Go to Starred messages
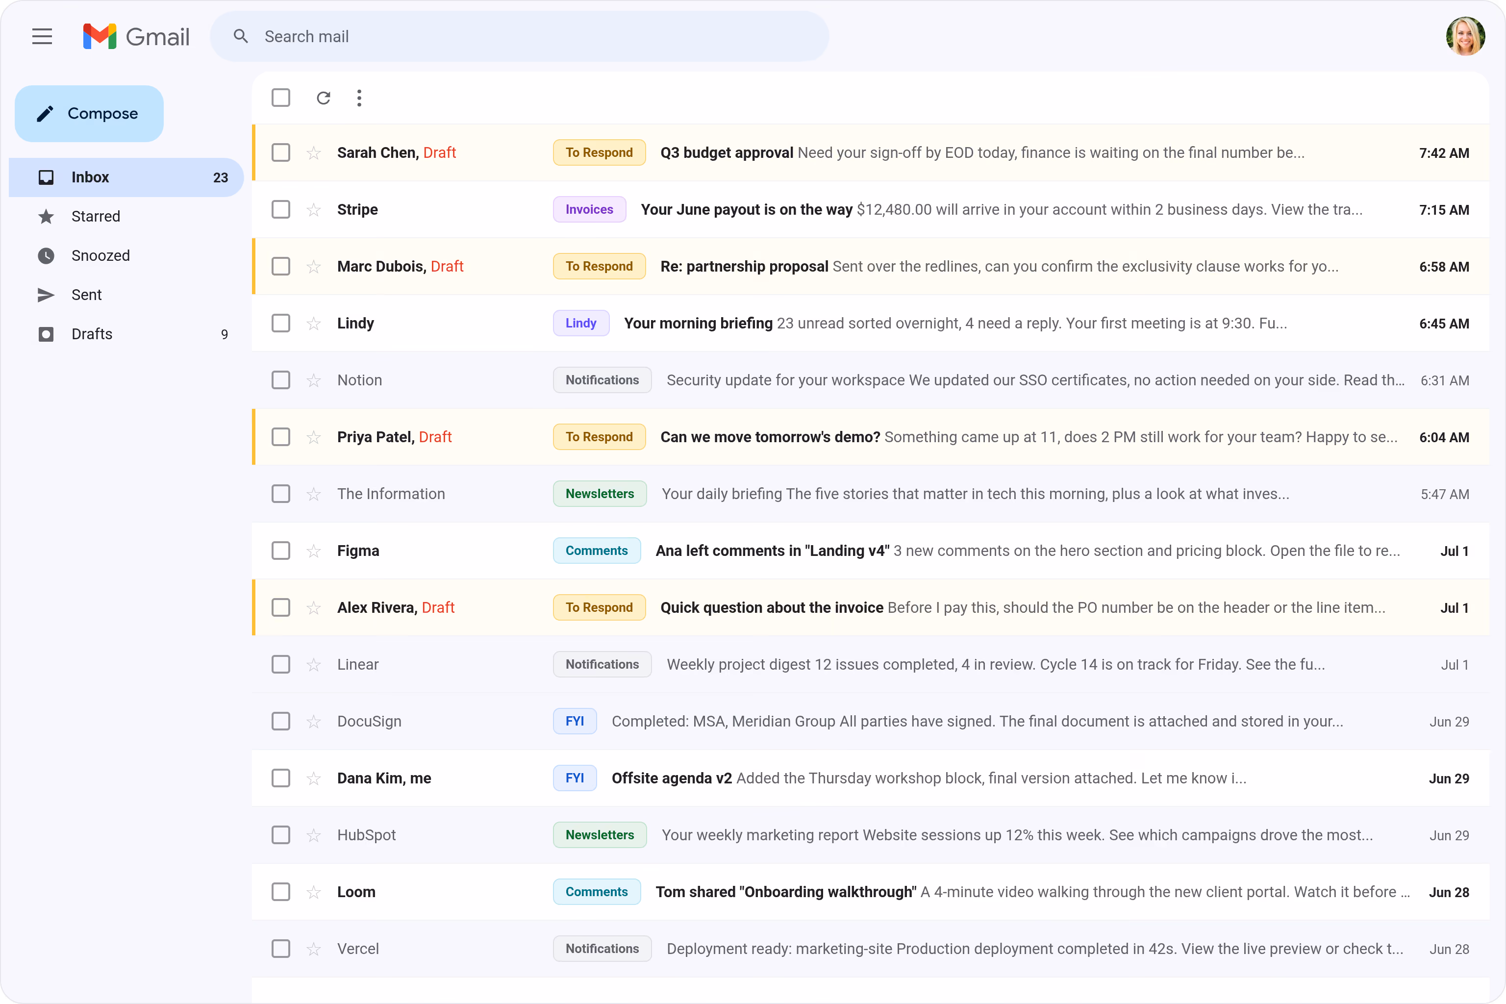The height and width of the screenshot is (1004, 1506). click(x=126, y=216)
